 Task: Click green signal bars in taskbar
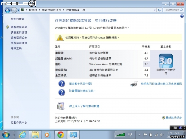pos(120,135)
